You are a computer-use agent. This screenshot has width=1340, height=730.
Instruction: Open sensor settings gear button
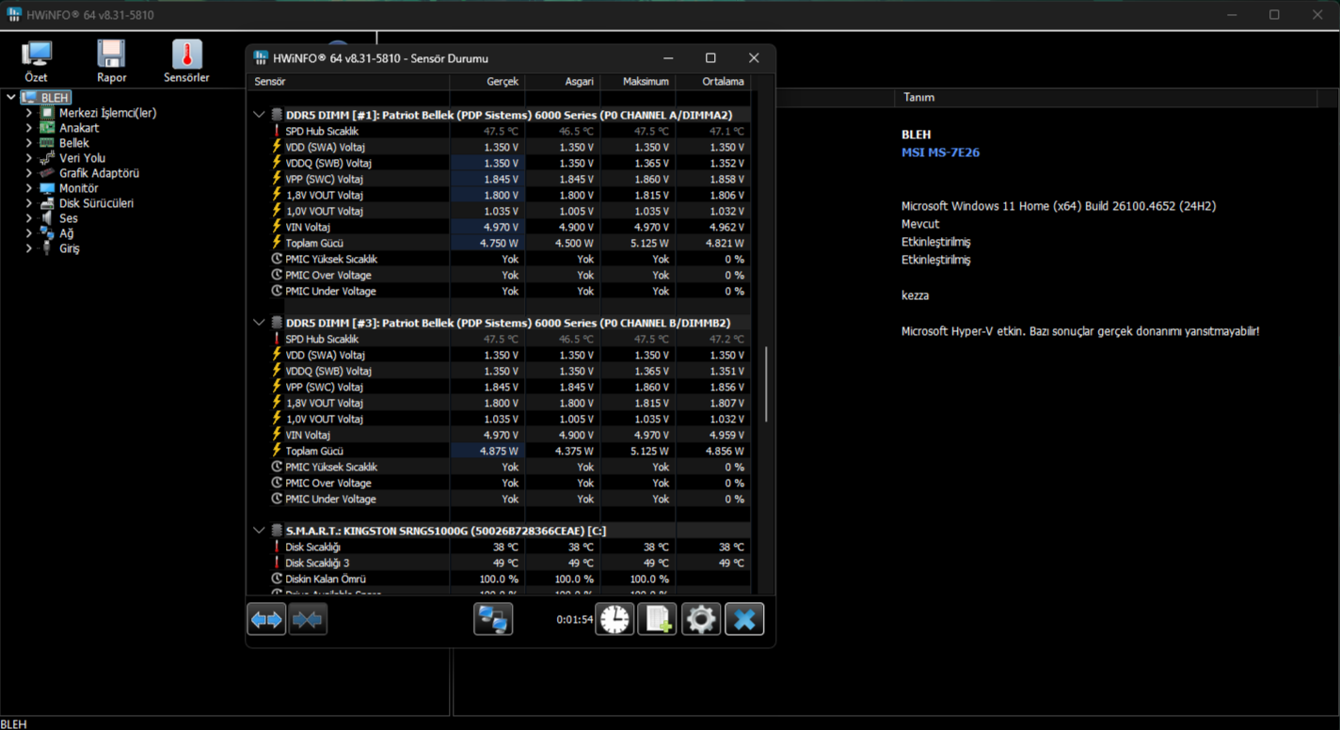pos(701,619)
